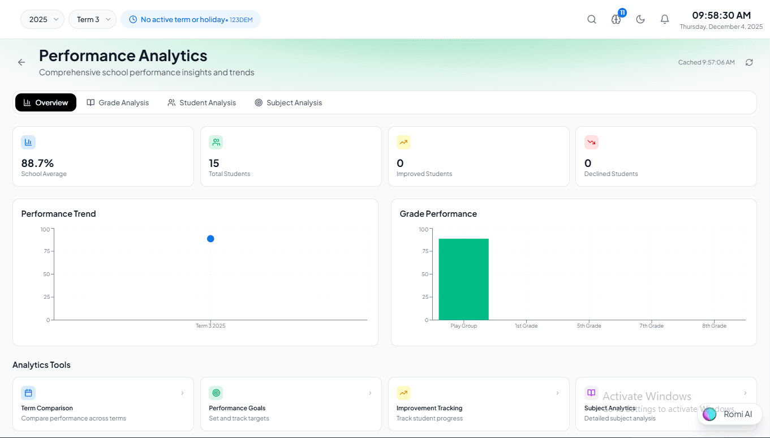Go back using the back arrow

click(x=21, y=62)
